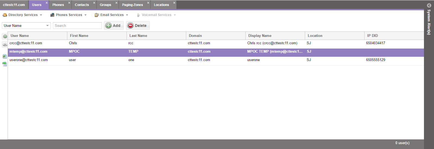The width and height of the screenshot is (434, 149).
Task: Click the Email Services icon
Action: pos(97,15)
